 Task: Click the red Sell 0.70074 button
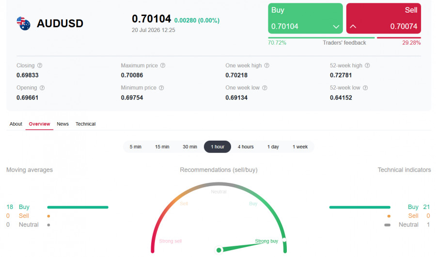click(384, 18)
